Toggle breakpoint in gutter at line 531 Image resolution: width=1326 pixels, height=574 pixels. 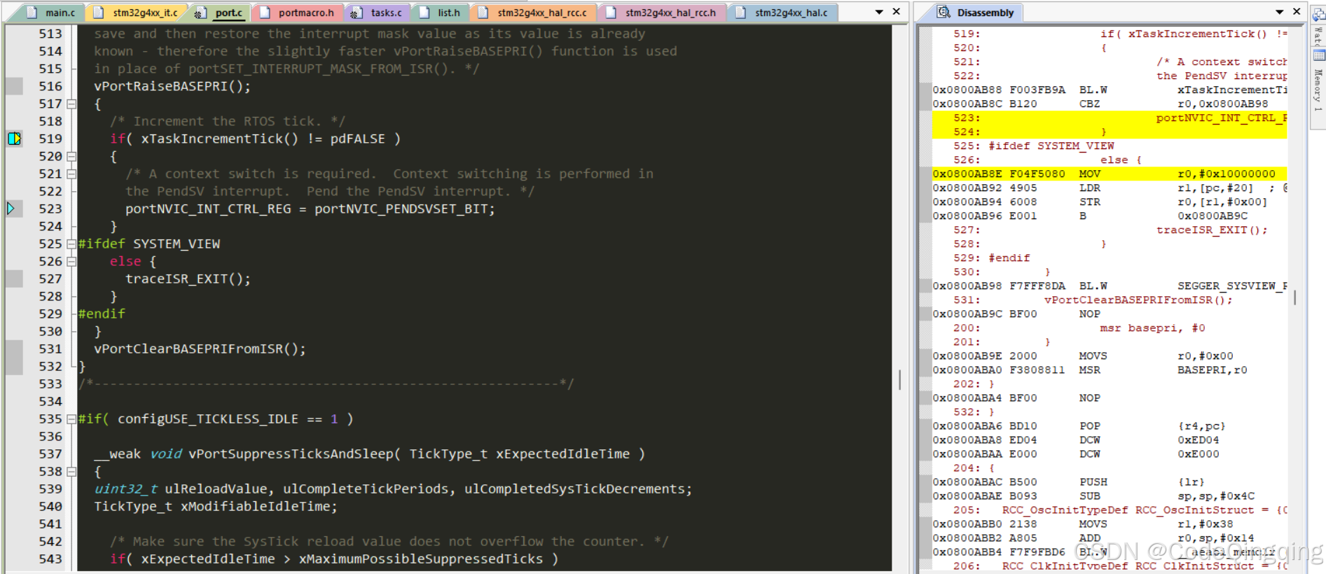coord(14,349)
